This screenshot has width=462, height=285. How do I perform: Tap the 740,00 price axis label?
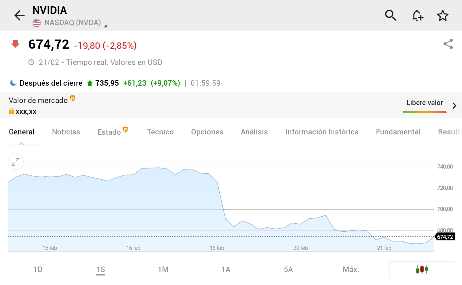pos(445,166)
